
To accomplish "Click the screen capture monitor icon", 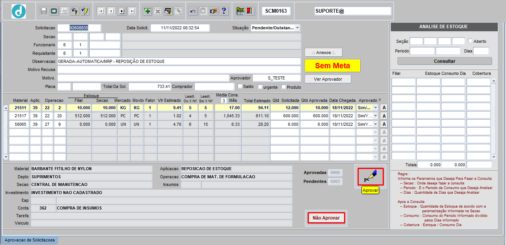I will [x=54, y=11].
